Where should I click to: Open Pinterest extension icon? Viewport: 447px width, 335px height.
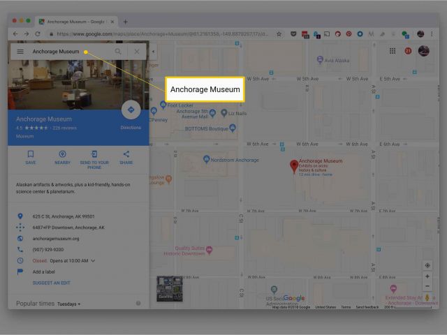349,34
